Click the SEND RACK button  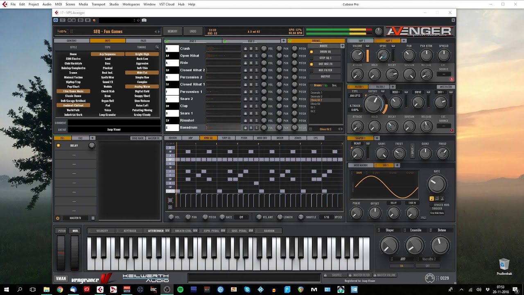tap(138, 138)
